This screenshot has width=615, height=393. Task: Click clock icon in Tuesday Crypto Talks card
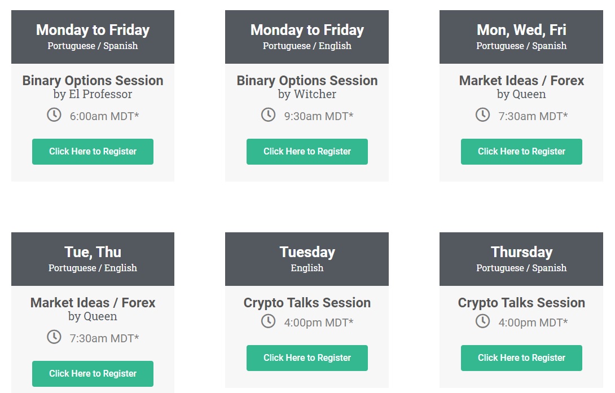click(268, 321)
